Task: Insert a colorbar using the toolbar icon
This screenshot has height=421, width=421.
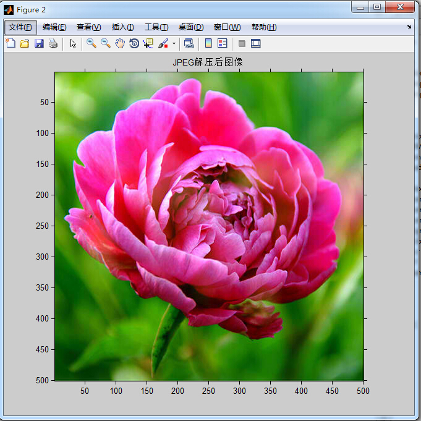Action: (x=208, y=43)
